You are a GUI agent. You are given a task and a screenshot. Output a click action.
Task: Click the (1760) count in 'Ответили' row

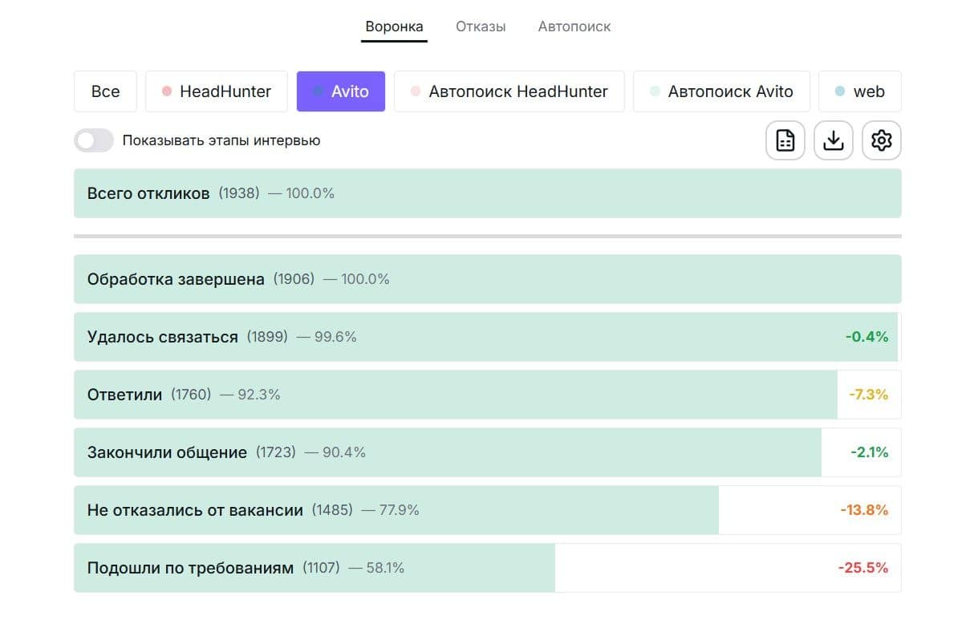191,395
